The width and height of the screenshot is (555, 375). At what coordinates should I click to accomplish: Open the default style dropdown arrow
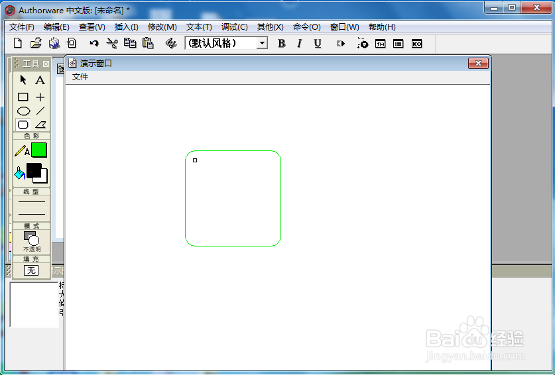pyautogui.click(x=262, y=43)
